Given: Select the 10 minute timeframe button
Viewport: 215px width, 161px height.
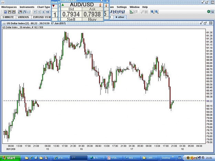Looking at the screenshot, I should [47, 12].
